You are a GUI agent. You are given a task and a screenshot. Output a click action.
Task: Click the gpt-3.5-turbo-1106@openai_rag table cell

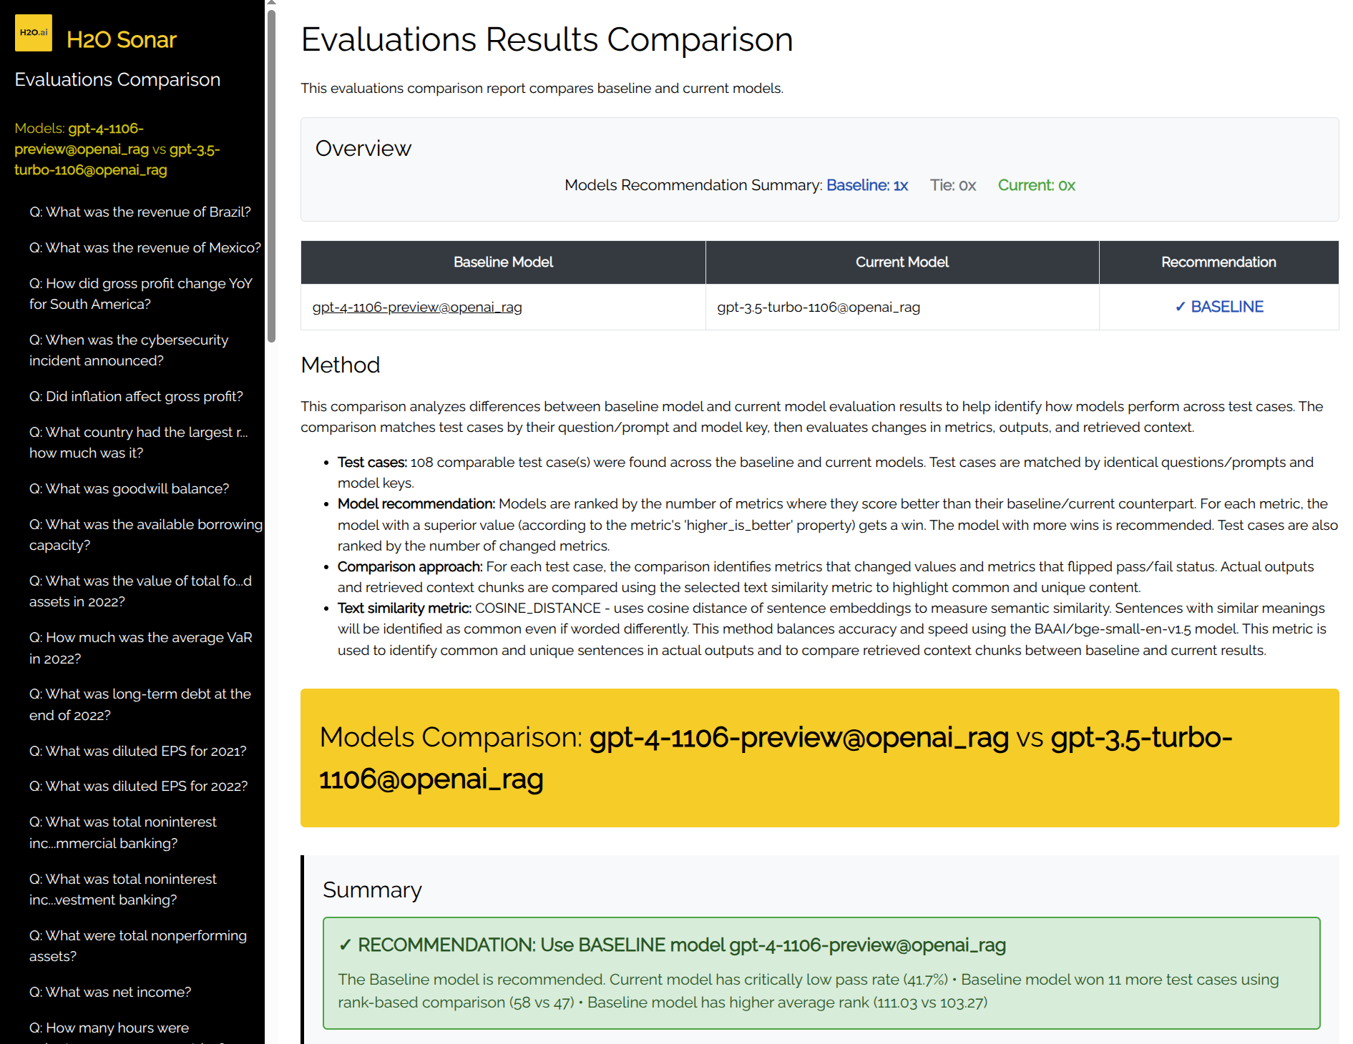pos(902,307)
